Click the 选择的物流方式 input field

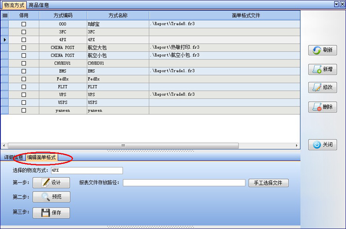(87, 170)
